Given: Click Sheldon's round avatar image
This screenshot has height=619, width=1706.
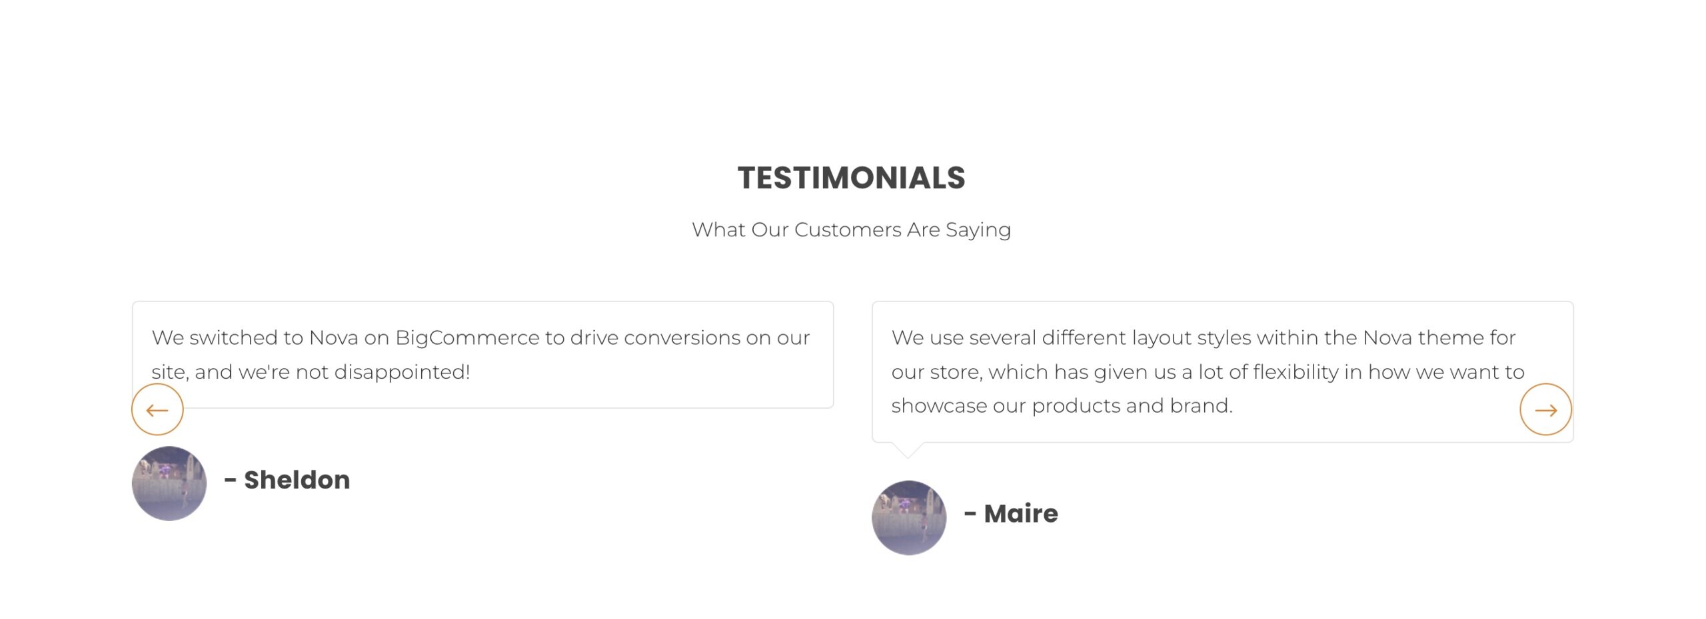Looking at the screenshot, I should [x=169, y=483].
